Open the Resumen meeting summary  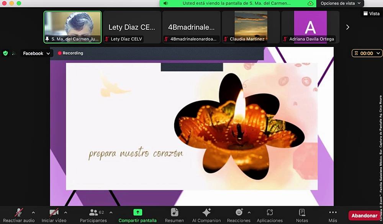[174, 216]
